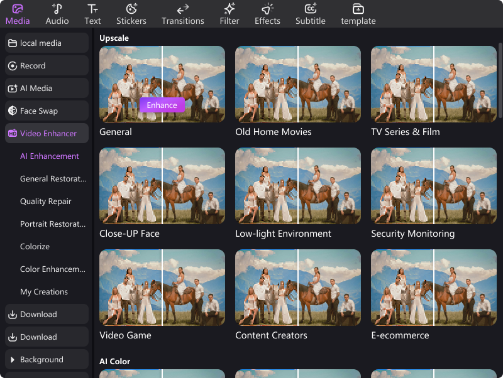Click the Security Monitoring label
The width and height of the screenshot is (503, 378).
click(x=413, y=234)
